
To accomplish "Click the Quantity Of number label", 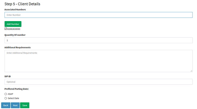I will [x=15, y=35].
